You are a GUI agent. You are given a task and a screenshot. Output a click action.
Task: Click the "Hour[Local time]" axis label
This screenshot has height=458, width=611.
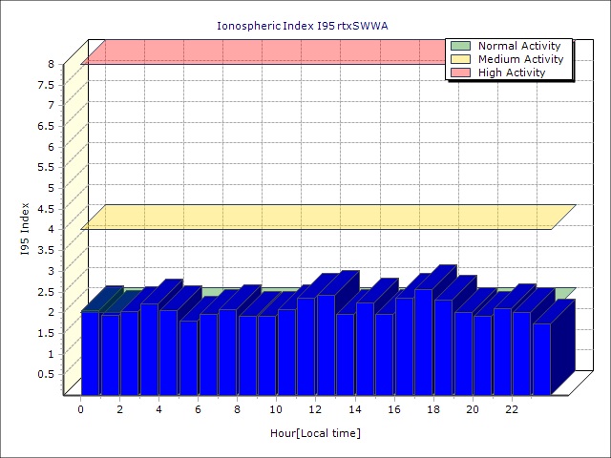tap(315, 433)
